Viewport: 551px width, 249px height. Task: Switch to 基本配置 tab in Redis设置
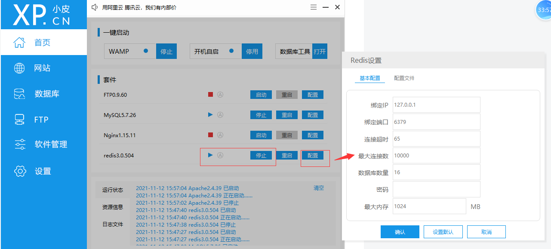(370, 78)
